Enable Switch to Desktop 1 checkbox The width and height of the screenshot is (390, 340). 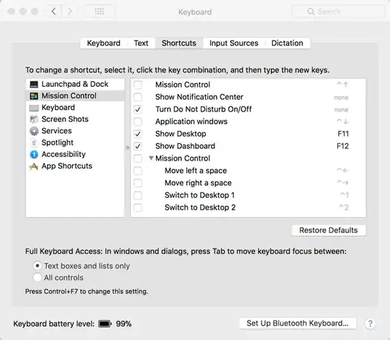(138, 195)
